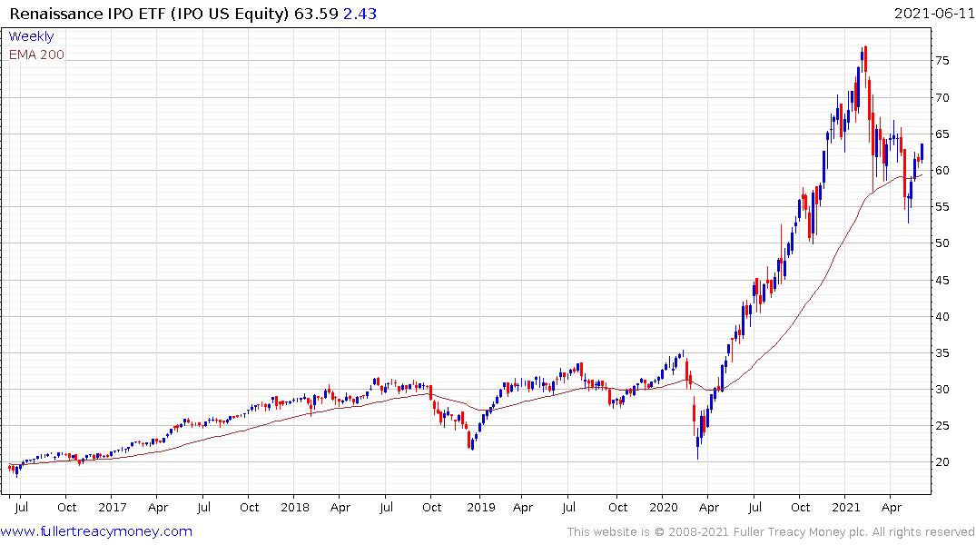This screenshot has width=976, height=545.
Task: Click the 45 price axis label
Action: pos(941,281)
